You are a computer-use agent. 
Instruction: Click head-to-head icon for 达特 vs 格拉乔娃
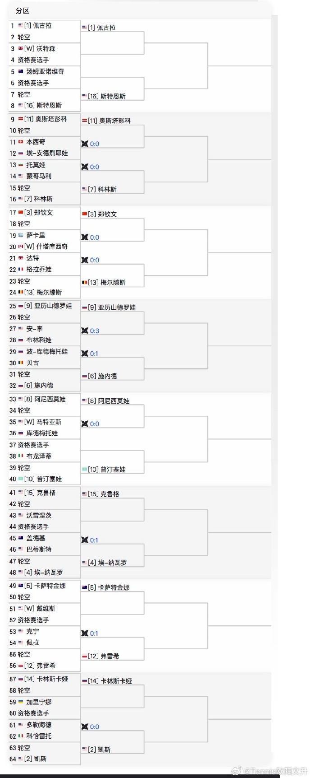[85, 260]
